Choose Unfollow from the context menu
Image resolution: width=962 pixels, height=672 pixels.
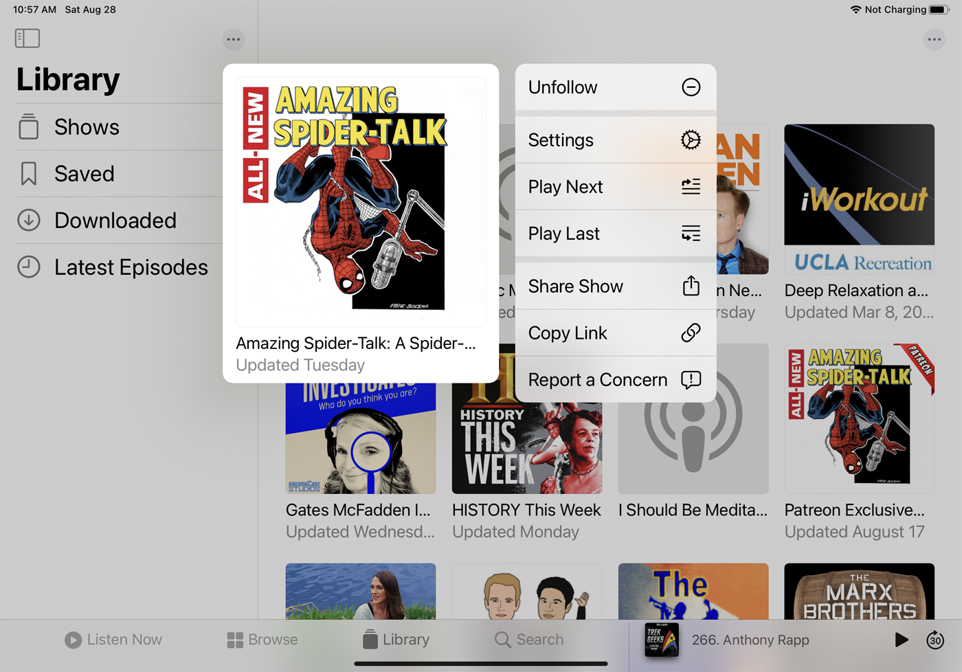616,87
